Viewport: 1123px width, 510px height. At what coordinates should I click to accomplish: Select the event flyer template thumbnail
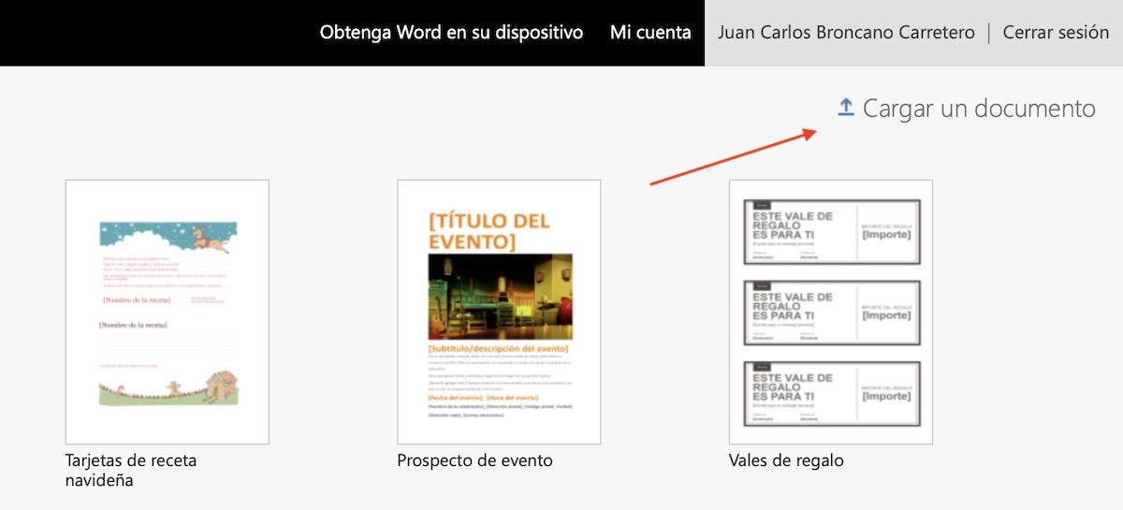(x=499, y=312)
